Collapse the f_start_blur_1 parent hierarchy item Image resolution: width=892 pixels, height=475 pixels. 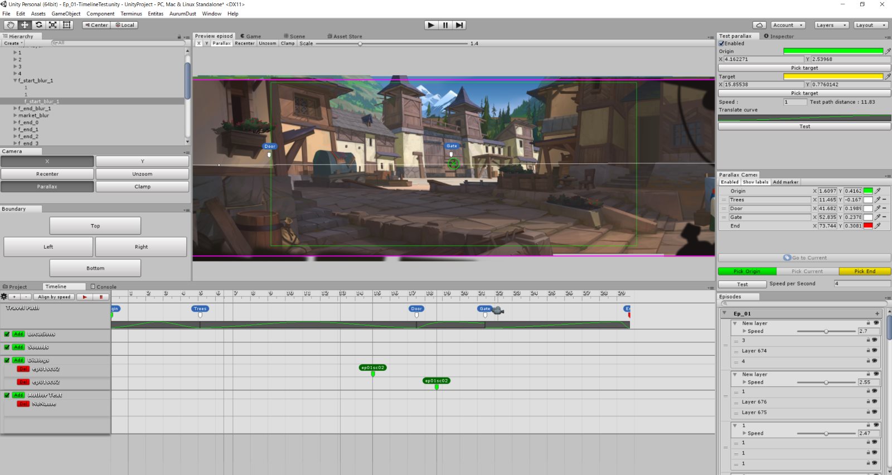[15, 81]
